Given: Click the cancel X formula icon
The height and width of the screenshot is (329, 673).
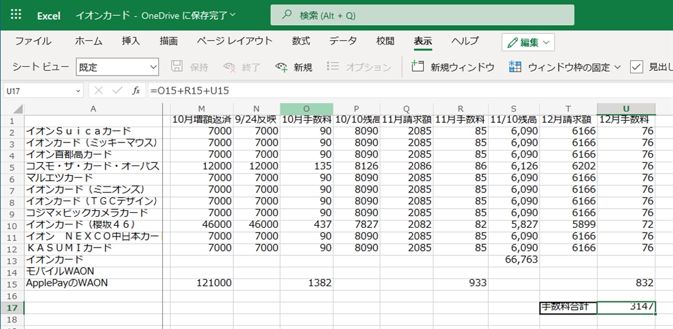Looking at the screenshot, I should coord(99,91).
